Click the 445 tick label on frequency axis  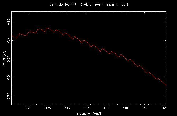coord(125,108)
